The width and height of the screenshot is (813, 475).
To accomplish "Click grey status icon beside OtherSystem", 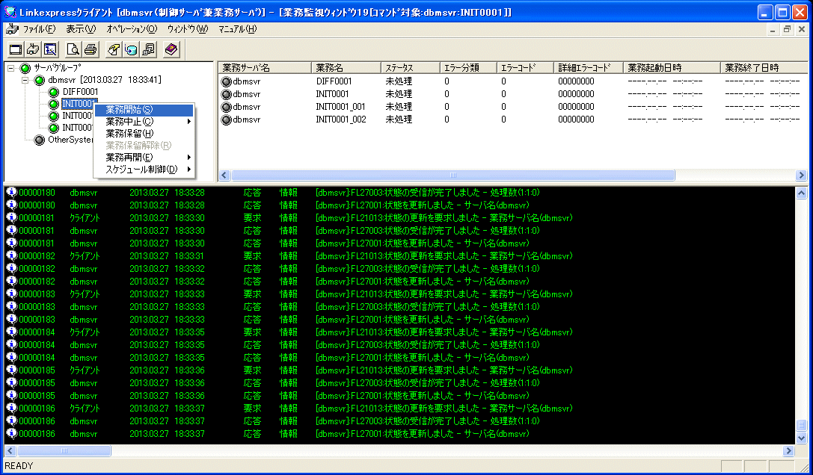I will click(x=40, y=140).
